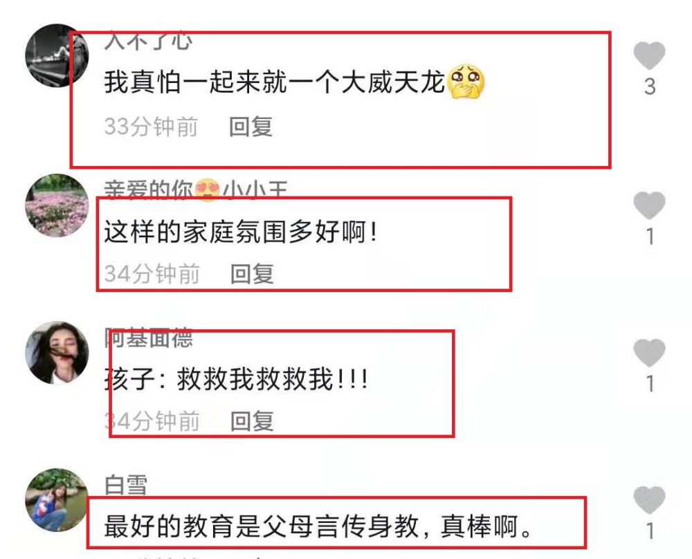Open username 白雪 profile
This screenshot has width=692, height=559.
(x=126, y=485)
